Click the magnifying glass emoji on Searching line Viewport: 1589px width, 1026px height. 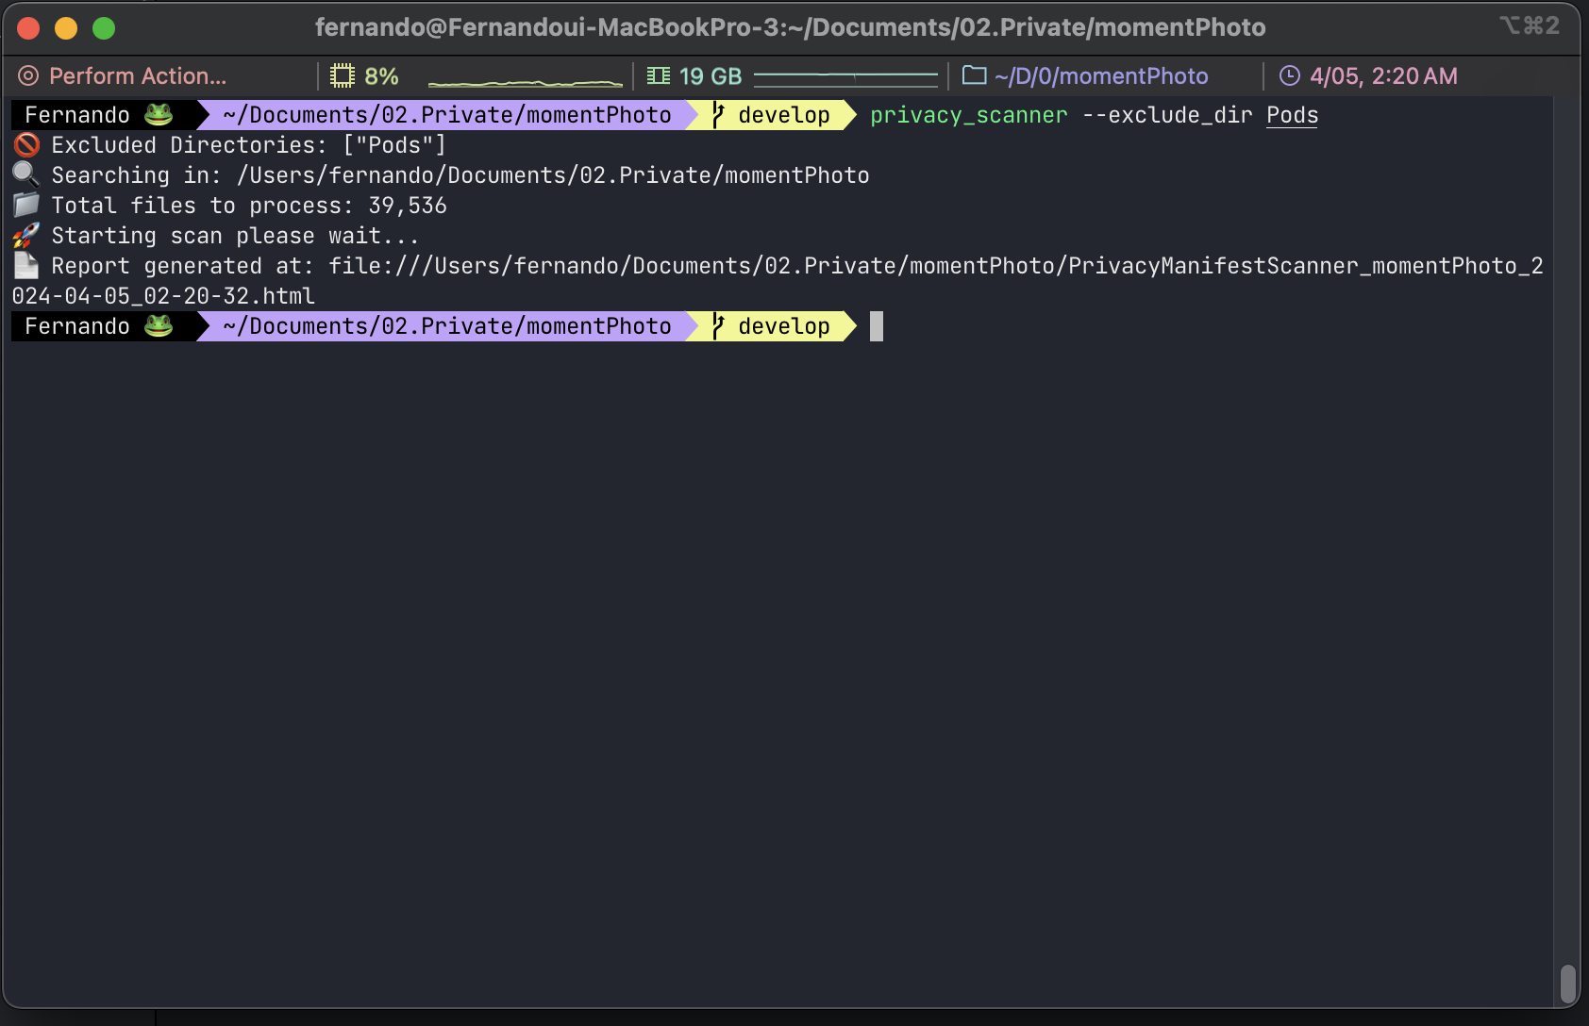click(x=26, y=174)
